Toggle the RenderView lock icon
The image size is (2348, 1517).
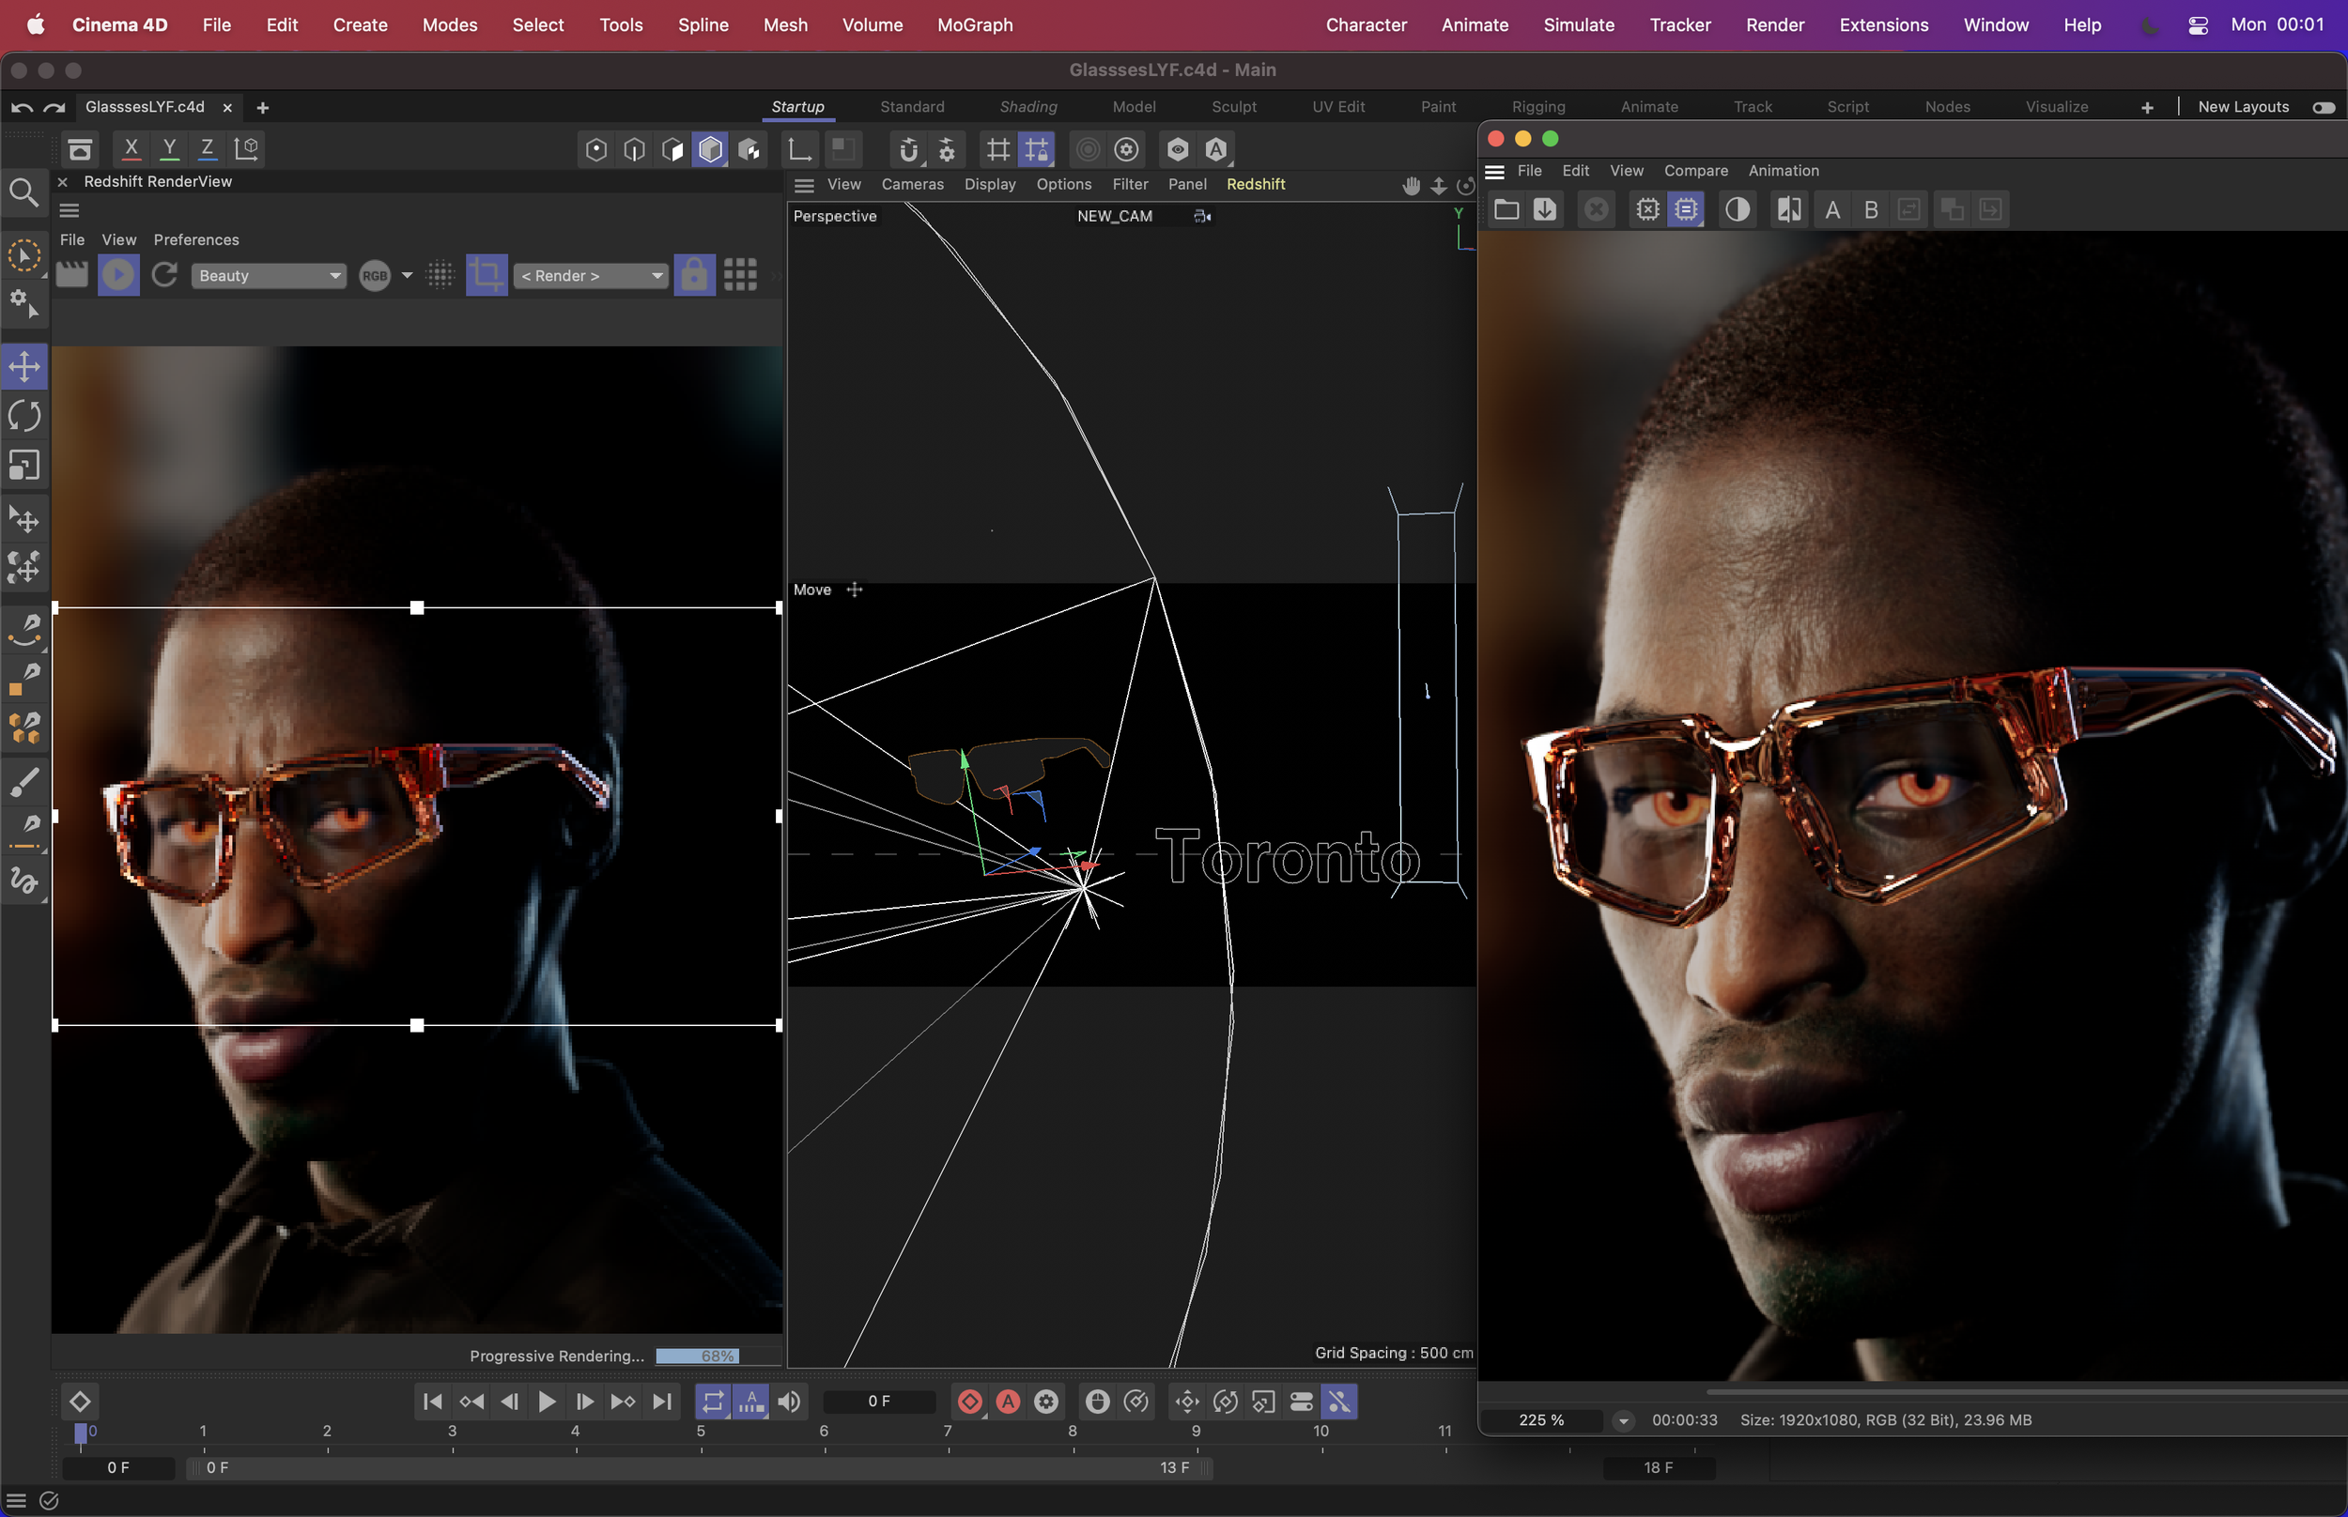694,275
